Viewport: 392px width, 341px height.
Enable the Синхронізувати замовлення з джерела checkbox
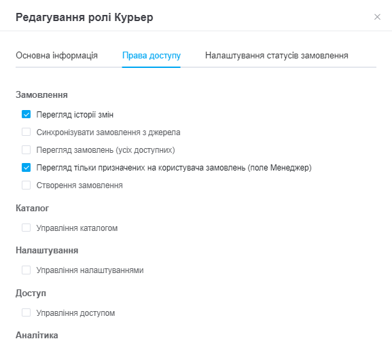(x=26, y=132)
